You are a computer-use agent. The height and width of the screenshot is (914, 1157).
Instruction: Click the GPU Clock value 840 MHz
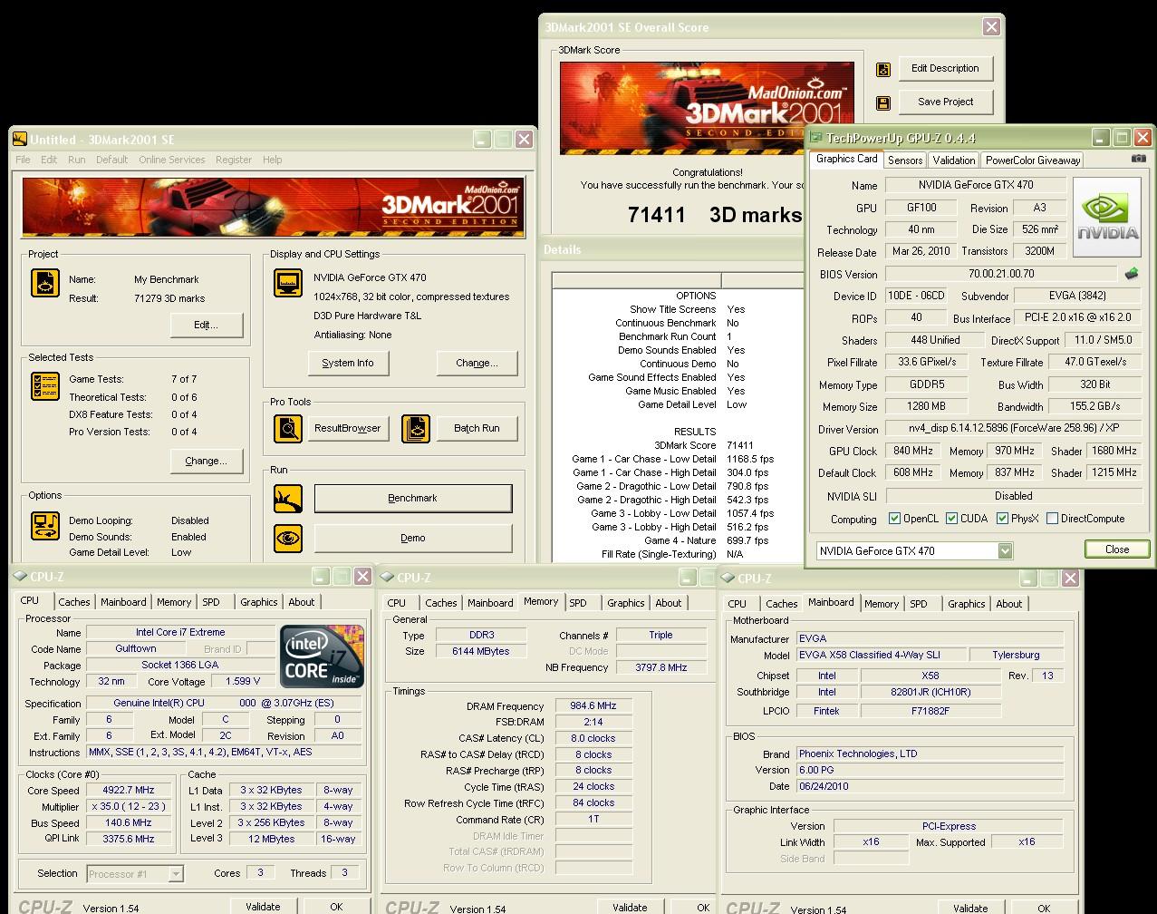pos(915,451)
